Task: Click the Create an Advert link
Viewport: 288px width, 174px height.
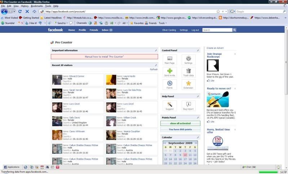Action: point(215,48)
